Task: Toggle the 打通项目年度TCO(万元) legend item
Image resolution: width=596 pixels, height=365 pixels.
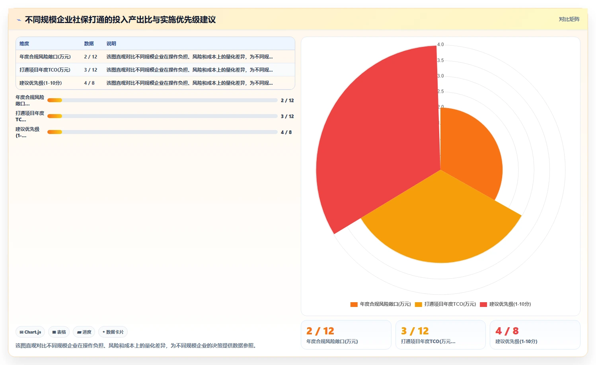Action: 445,304
